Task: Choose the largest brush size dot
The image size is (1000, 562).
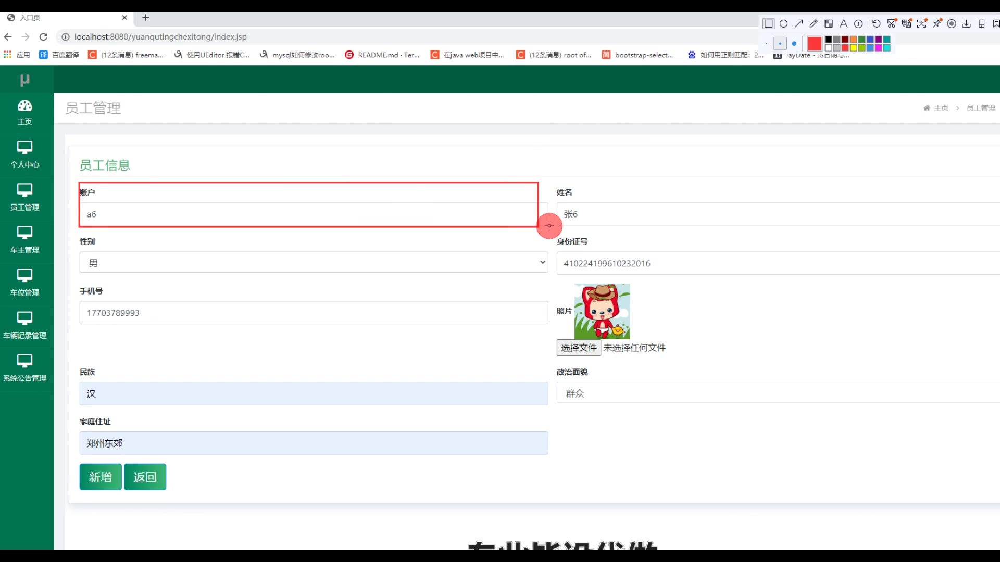Action: (794, 44)
